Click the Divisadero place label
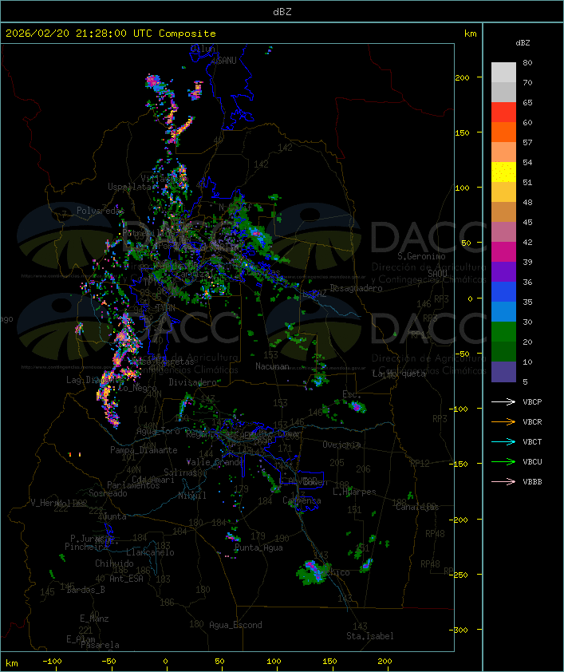Image resolution: width=564 pixels, height=672 pixels. (x=192, y=381)
